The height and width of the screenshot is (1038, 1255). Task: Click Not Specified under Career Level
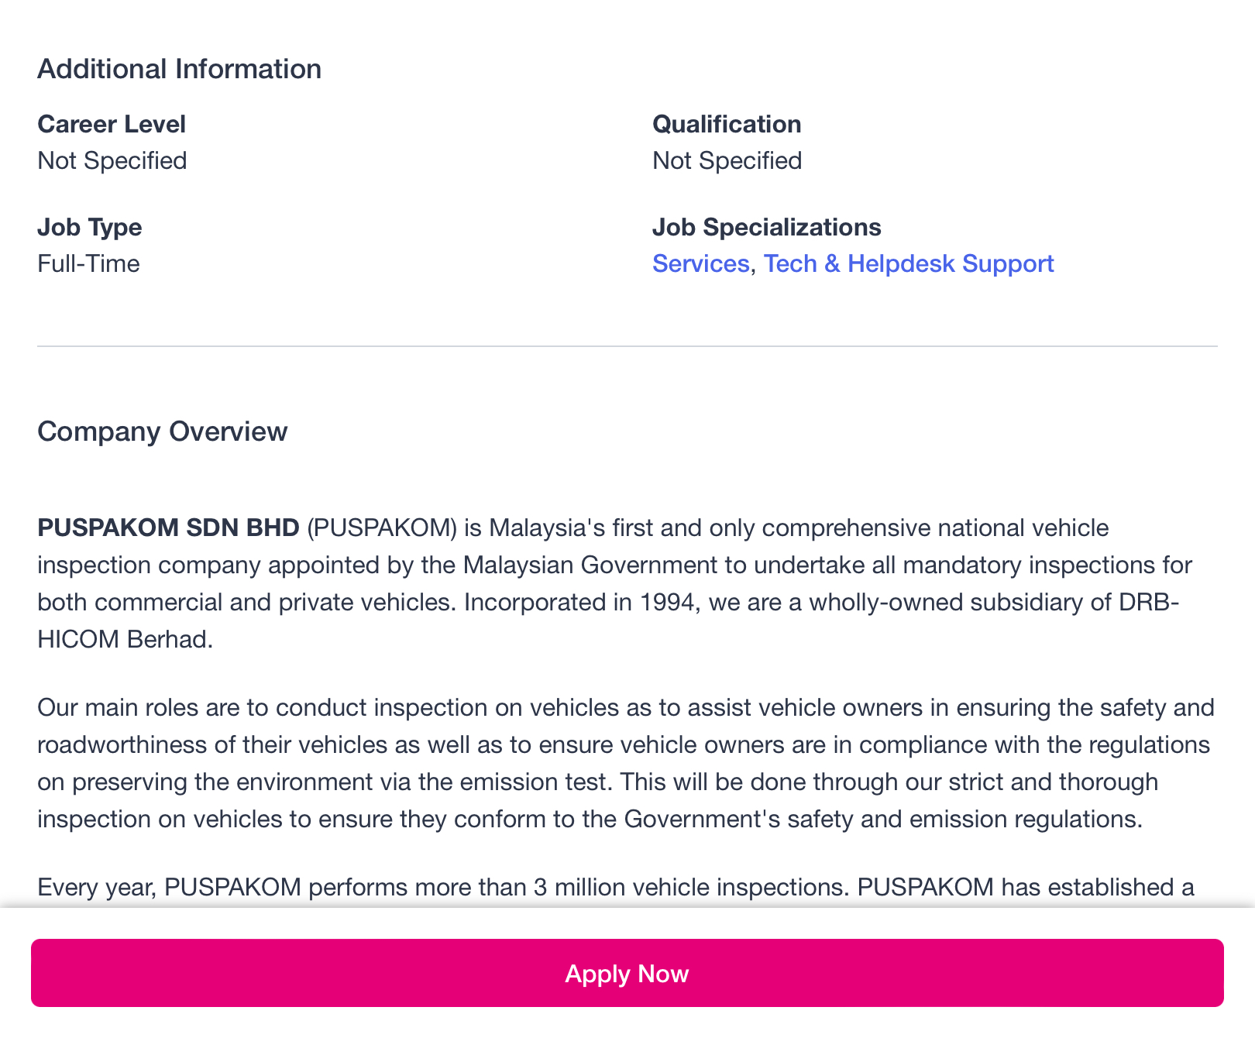tap(112, 160)
